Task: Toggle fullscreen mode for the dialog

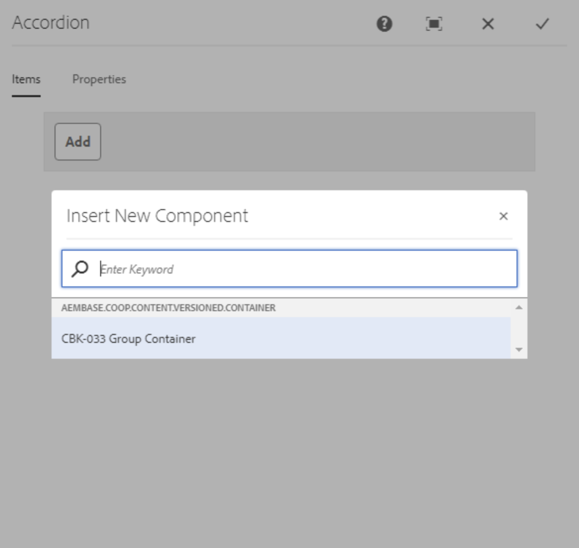Action: coord(434,24)
